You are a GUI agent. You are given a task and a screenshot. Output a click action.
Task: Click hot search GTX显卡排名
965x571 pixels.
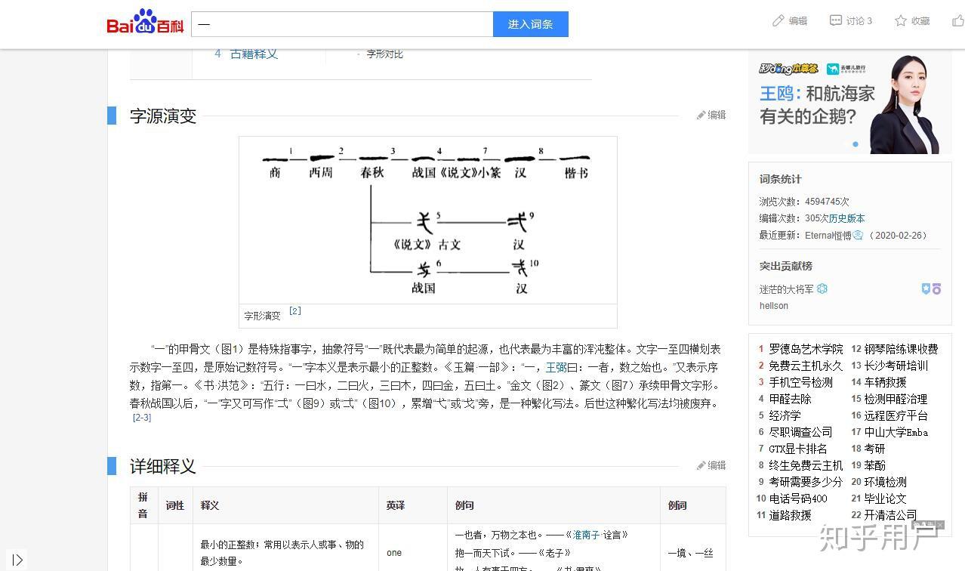(x=798, y=449)
